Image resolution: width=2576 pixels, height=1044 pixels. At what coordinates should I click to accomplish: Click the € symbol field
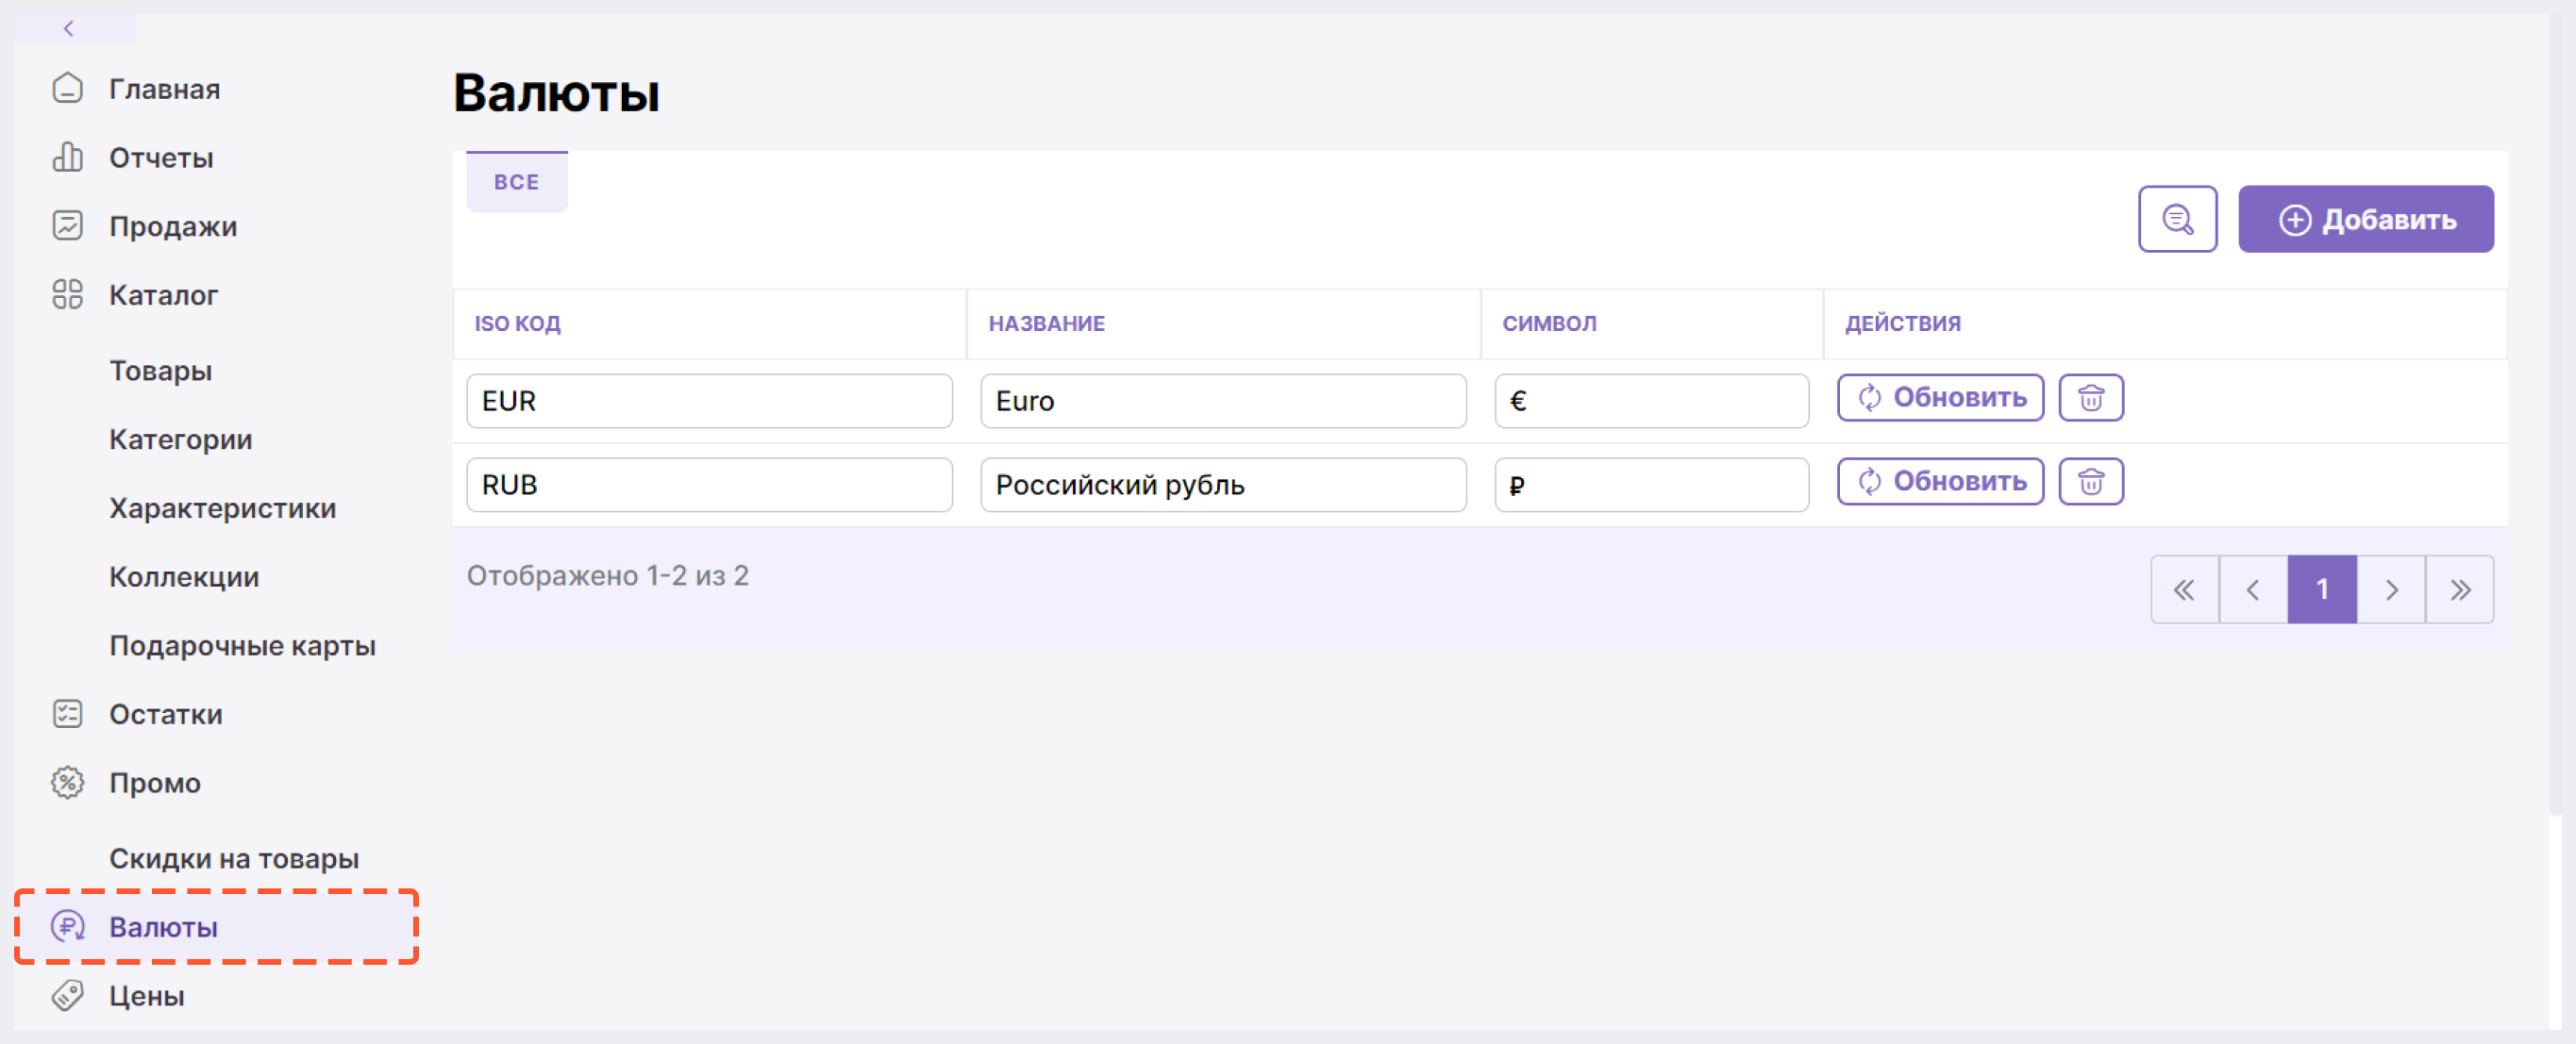tap(1651, 401)
